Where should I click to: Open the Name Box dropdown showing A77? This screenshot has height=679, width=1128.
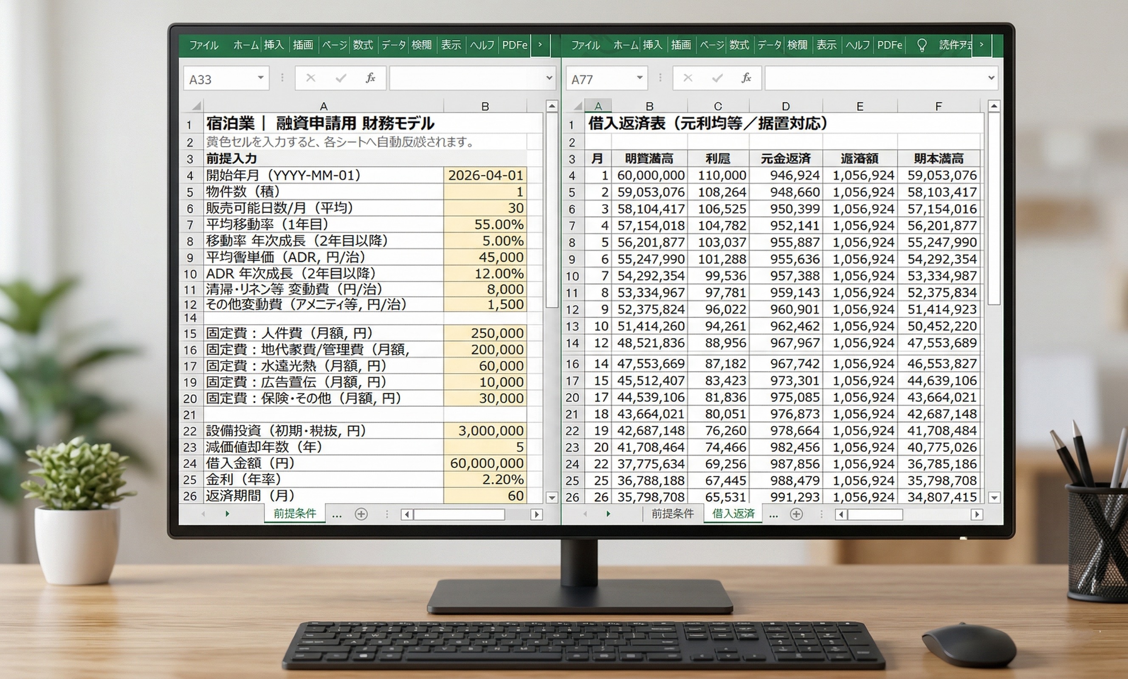click(640, 78)
